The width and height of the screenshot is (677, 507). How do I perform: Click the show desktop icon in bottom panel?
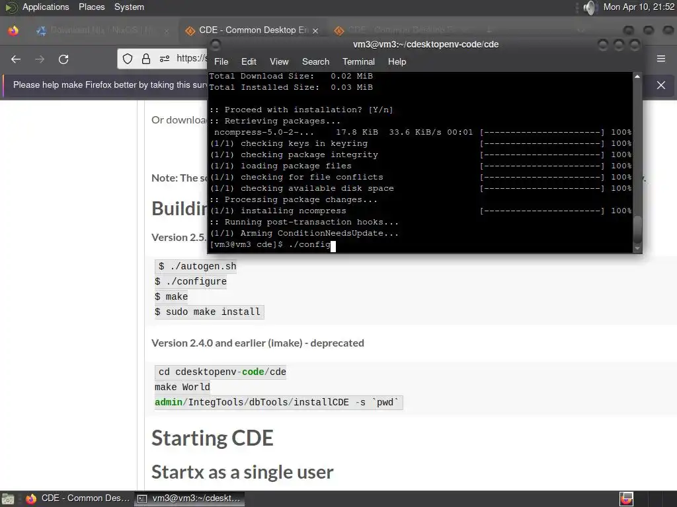point(8,499)
